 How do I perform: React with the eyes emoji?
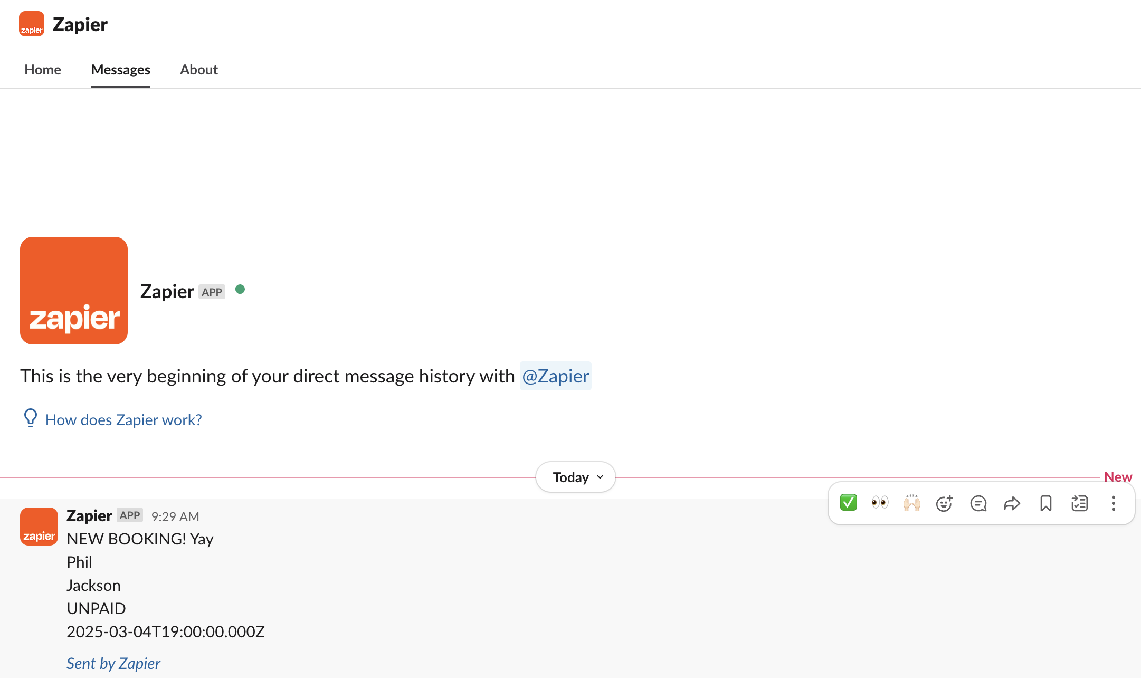coord(880,503)
